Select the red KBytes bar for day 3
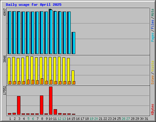The height and width of the screenshot is (122, 156). pyautogui.click(x=19, y=105)
